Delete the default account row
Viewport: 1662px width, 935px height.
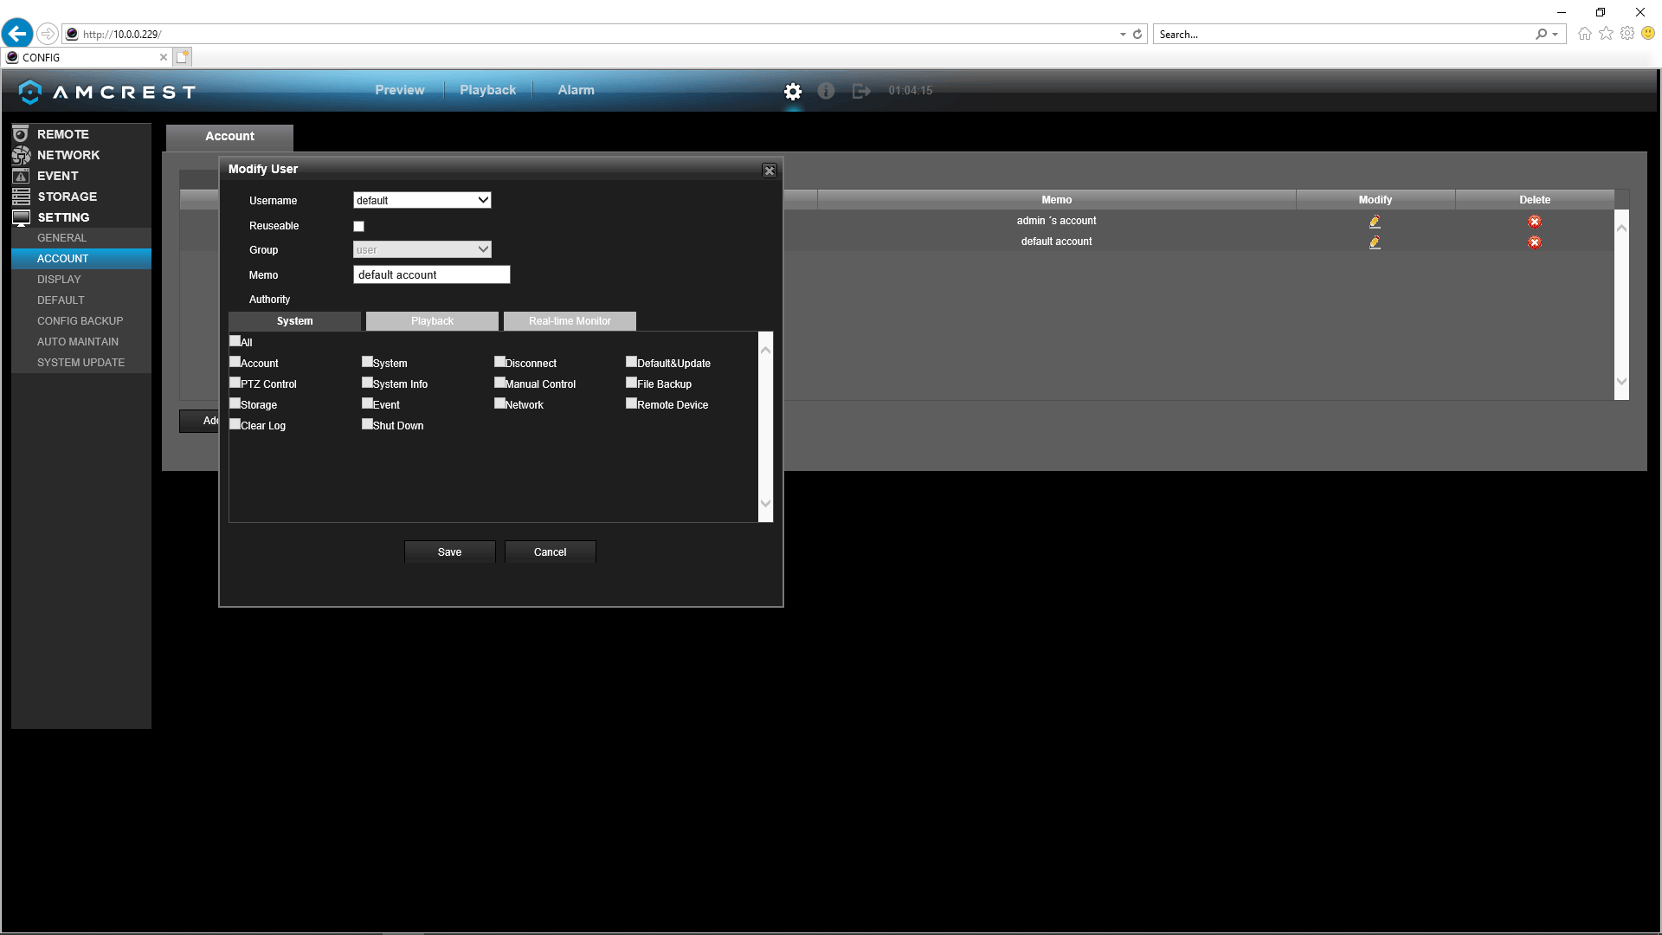1535,242
